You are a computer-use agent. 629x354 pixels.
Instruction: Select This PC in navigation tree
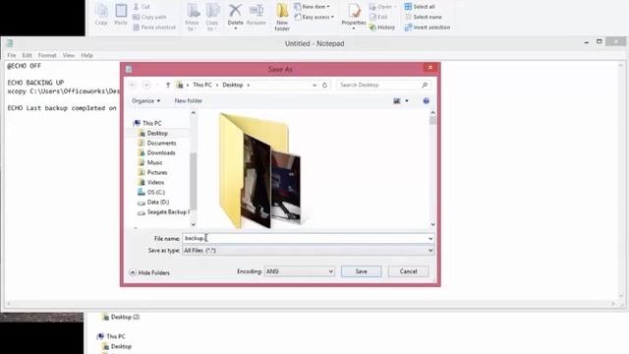click(x=151, y=123)
